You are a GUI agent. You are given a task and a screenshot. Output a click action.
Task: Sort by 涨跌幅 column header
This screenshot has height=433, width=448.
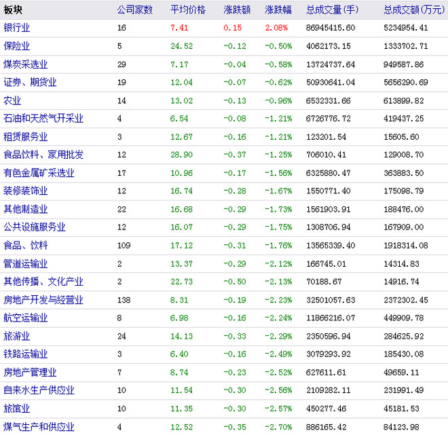278,10
